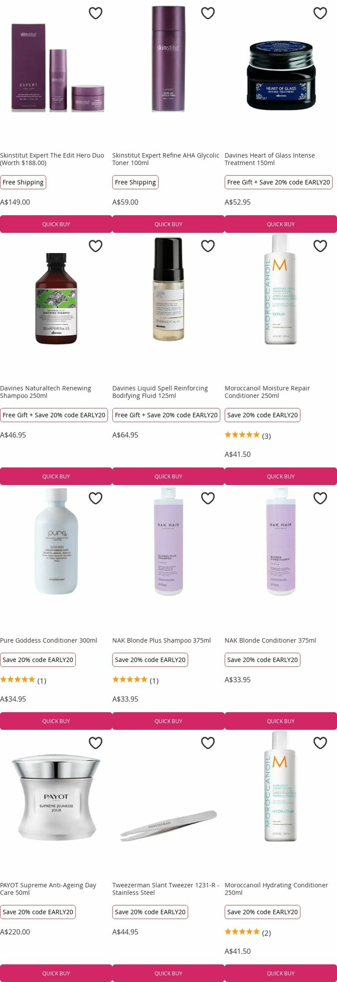This screenshot has width=337, height=982.
Task: Quick buy the NAK Blonde Conditioner 375ml
Action: (x=281, y=721)
